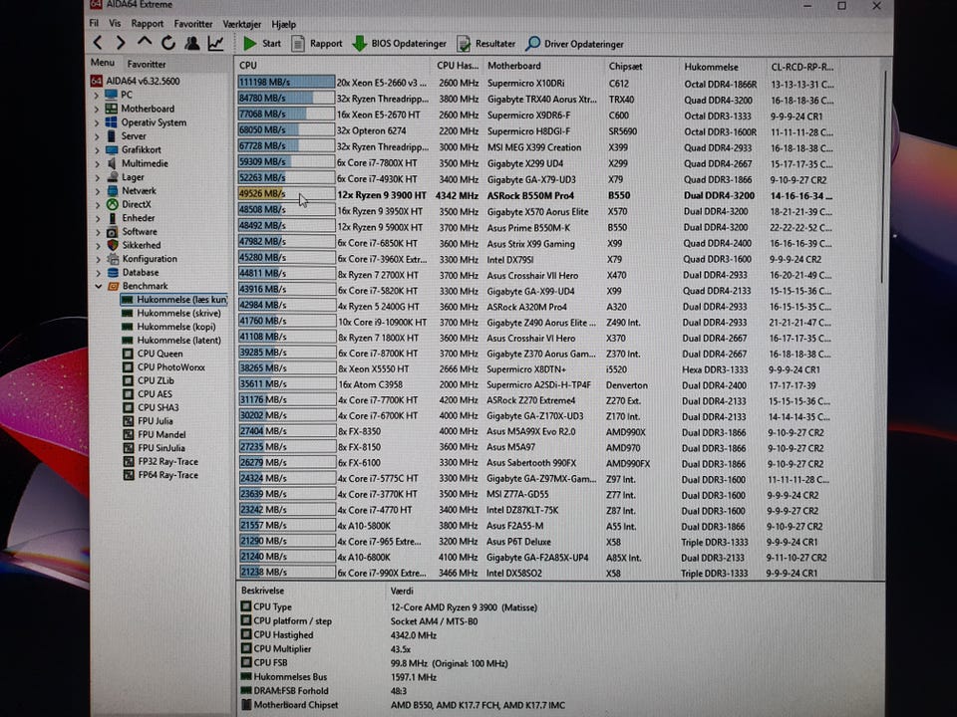The width and height of the screenshot is (957, 717).
Task: Expand the Server tree node
Action: (x=97, y=136)
